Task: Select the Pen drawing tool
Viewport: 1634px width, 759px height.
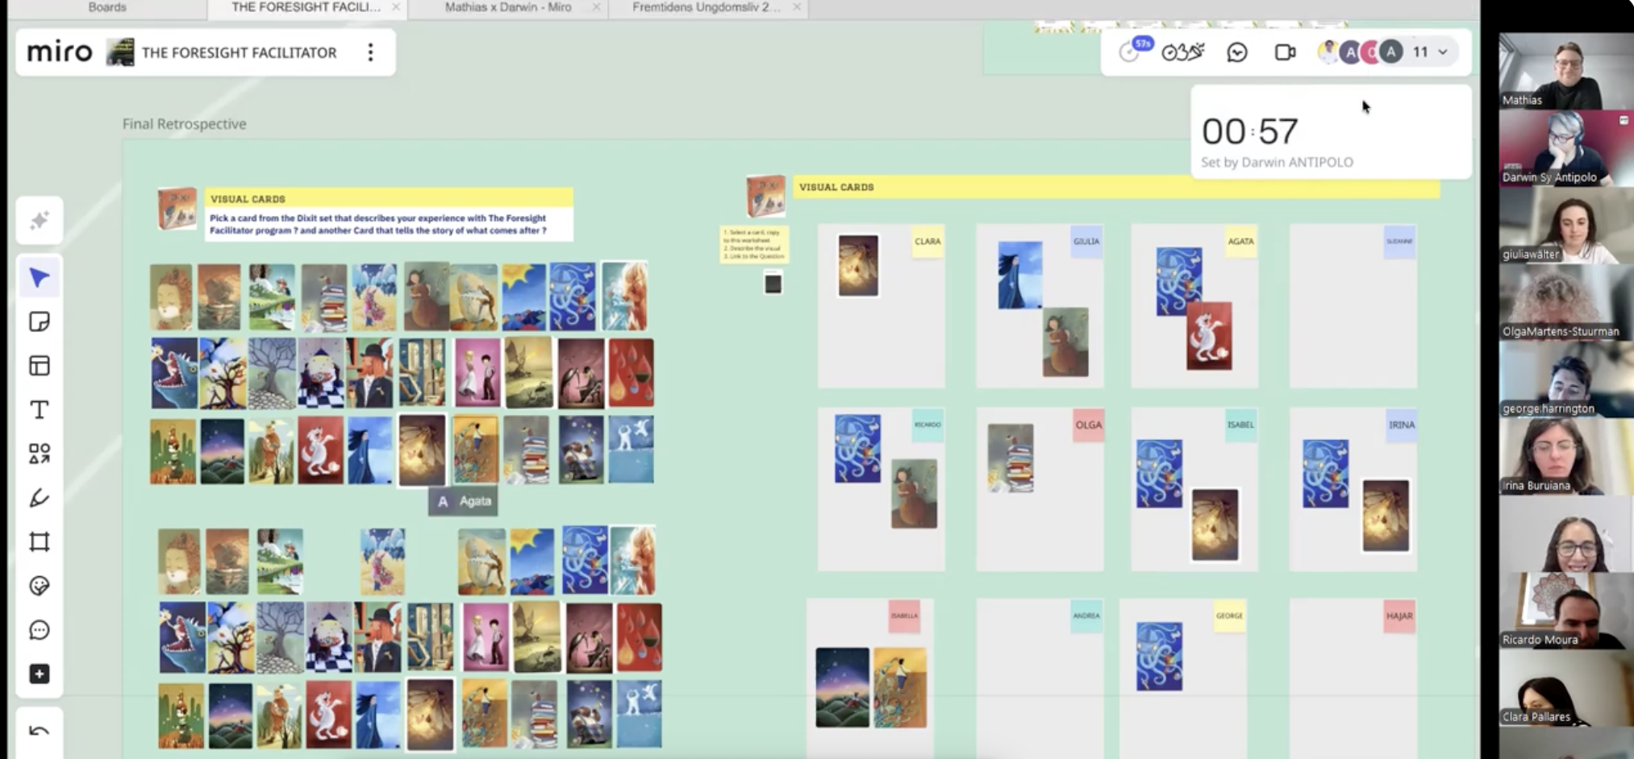Action: (x=40, y=498)
